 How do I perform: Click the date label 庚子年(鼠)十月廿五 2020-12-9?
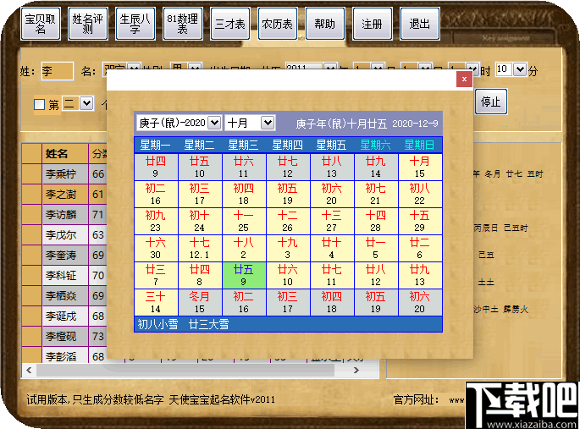point(367,124)
